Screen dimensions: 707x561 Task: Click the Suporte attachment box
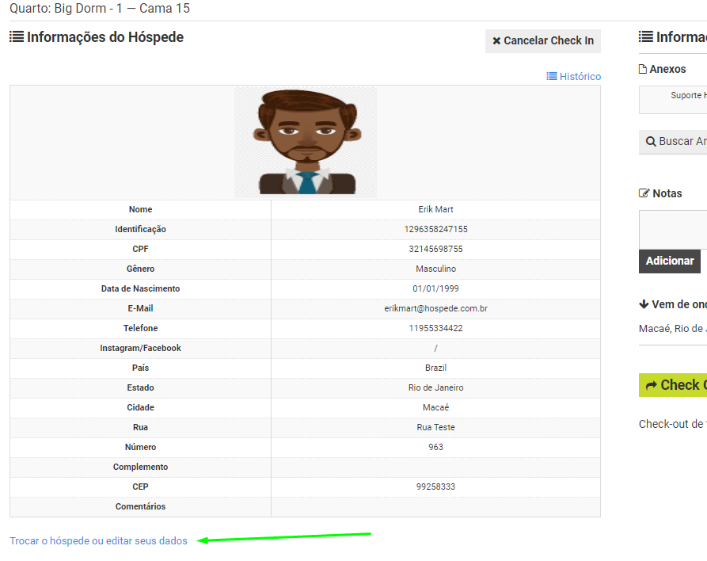pyautogui.click(x=673, y=99)
